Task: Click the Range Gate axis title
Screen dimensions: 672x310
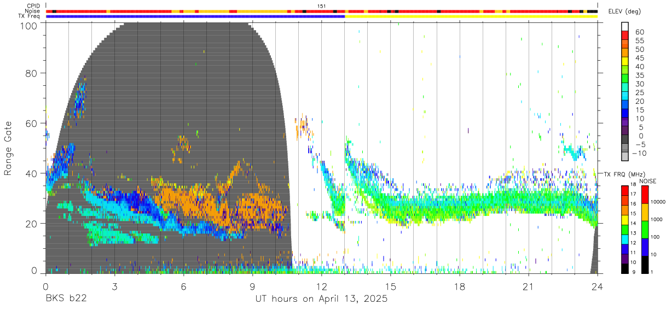Action: [8, 149]
